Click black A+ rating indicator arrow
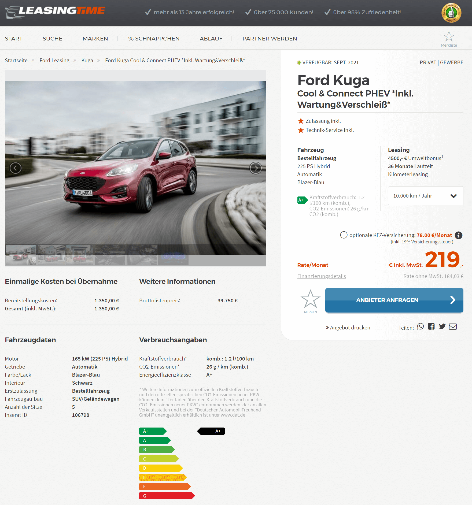The width and height of the screenshot is (472, 505). pyautogui.click(x=211, y=431)
